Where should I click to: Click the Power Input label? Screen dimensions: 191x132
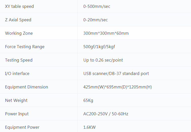tap(17, 114)
